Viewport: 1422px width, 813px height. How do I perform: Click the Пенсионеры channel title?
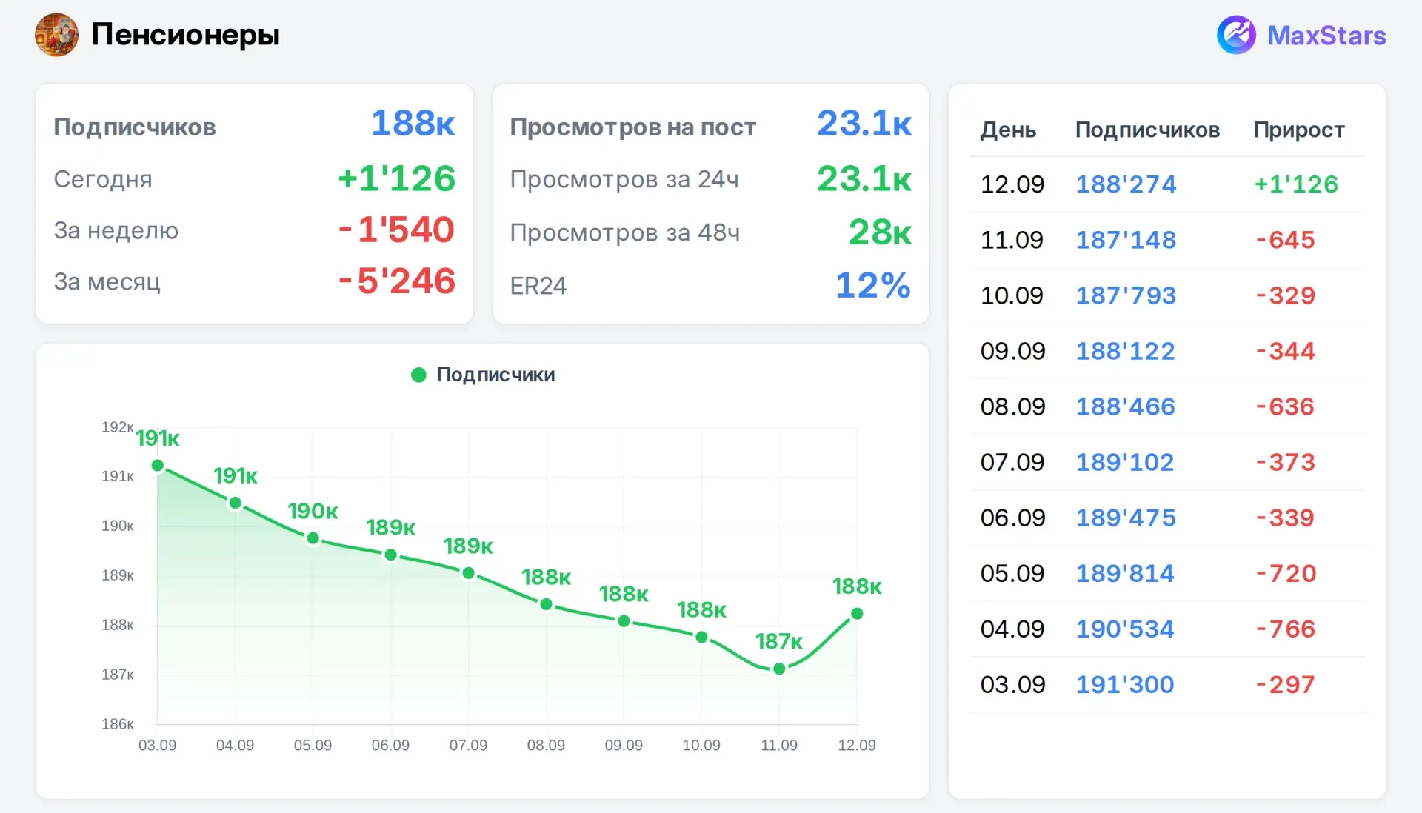186,35
